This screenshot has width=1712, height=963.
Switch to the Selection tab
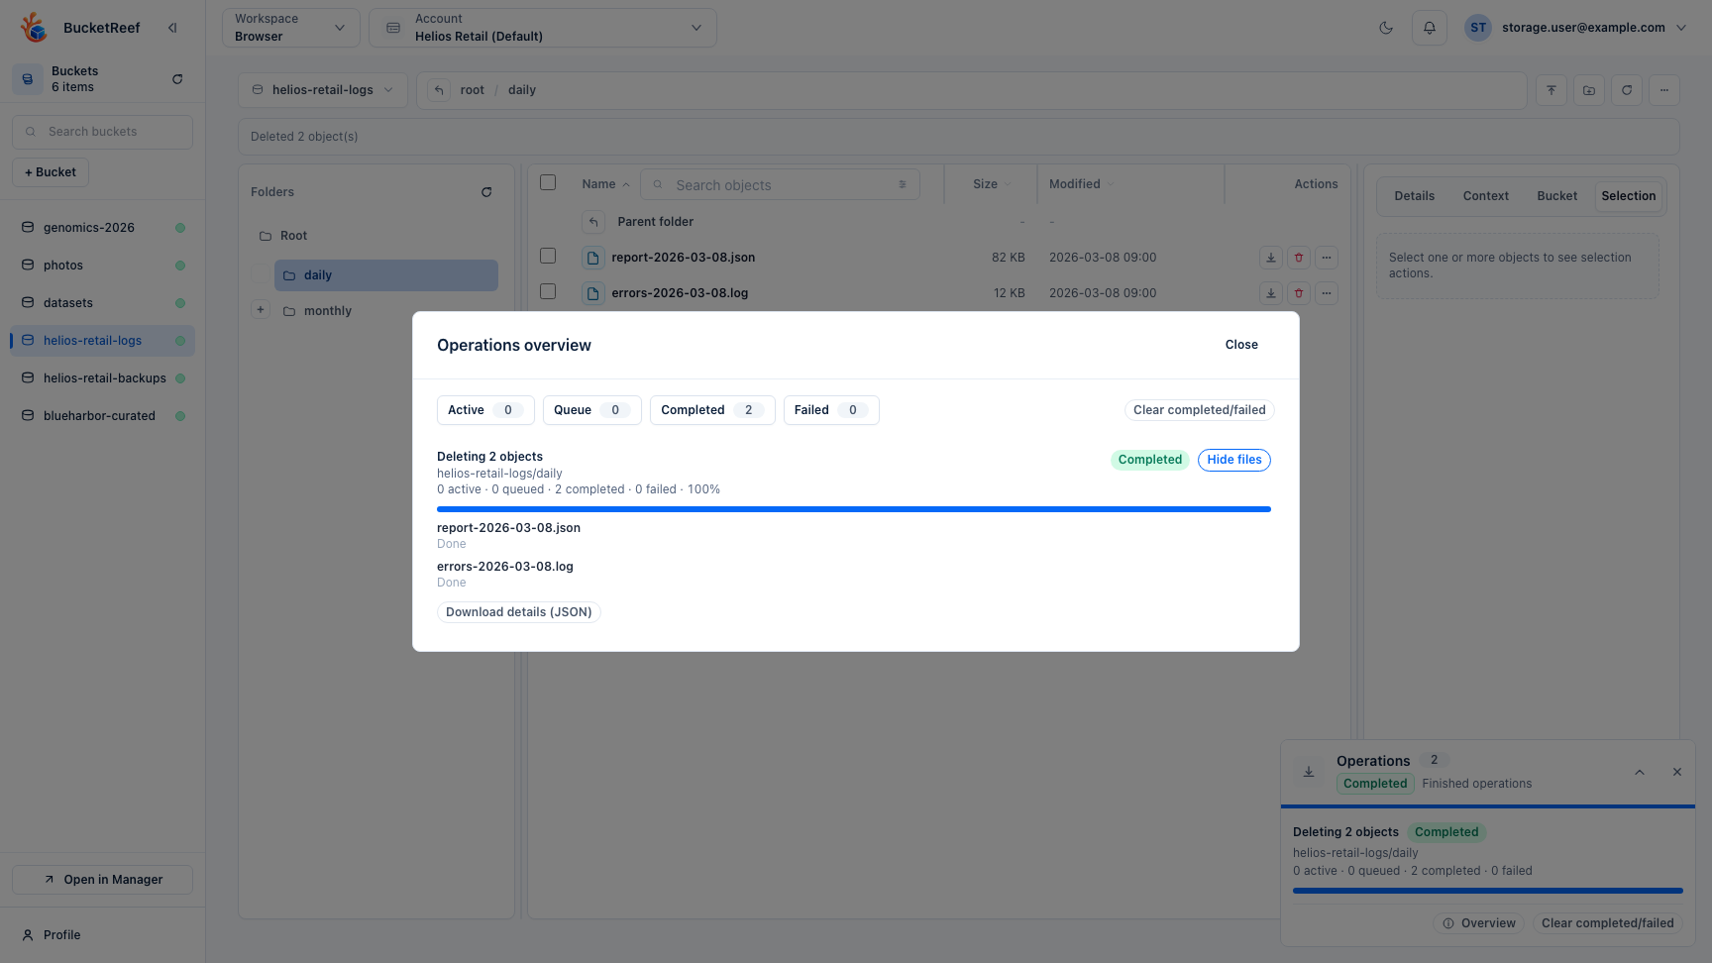[x=1629, y=196]
